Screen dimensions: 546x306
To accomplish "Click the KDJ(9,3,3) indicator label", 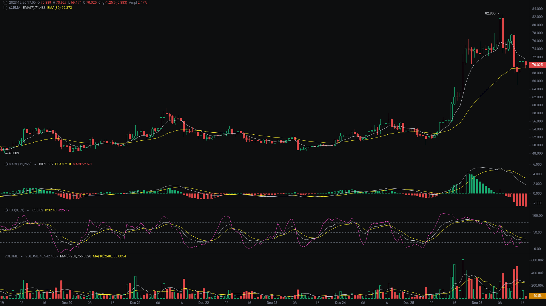I will point(16,210).
